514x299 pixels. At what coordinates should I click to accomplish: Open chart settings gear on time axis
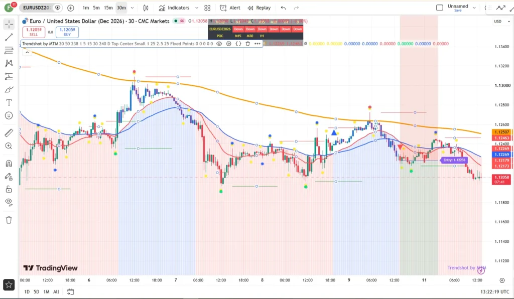[x=502, y=280]
